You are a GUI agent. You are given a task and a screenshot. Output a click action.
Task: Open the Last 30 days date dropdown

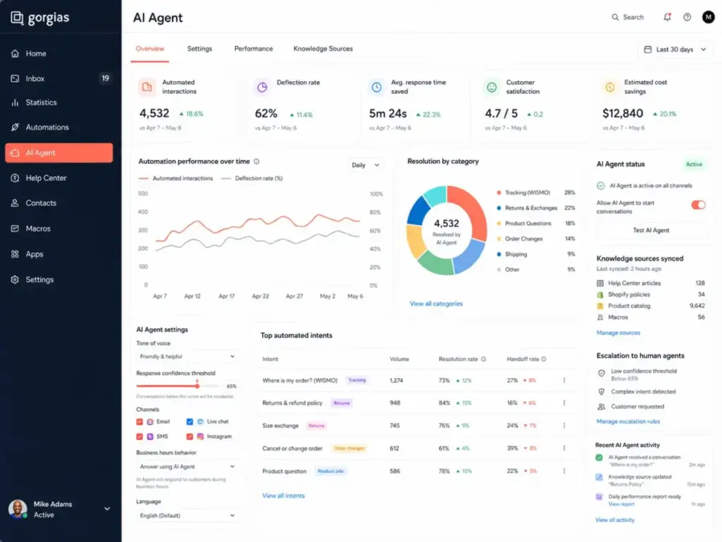[675, 49]
